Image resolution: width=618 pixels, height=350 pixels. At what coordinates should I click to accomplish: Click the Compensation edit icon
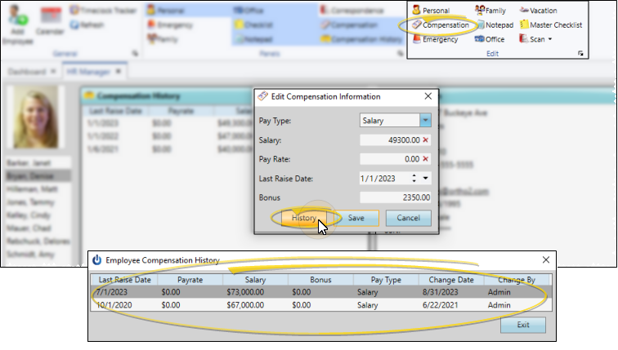click(x=440, y=25)
